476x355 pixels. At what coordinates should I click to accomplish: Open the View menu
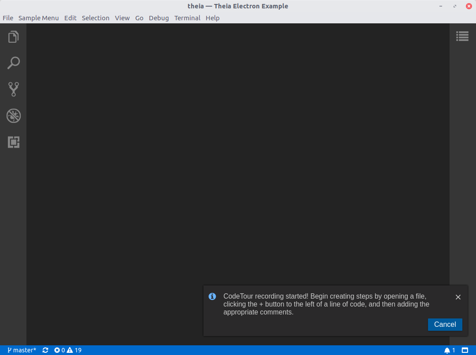[x=122, y=18]
